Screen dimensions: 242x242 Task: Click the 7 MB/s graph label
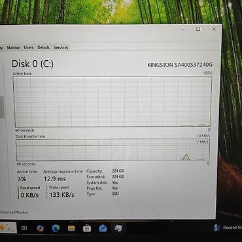(x=203, y=142)
